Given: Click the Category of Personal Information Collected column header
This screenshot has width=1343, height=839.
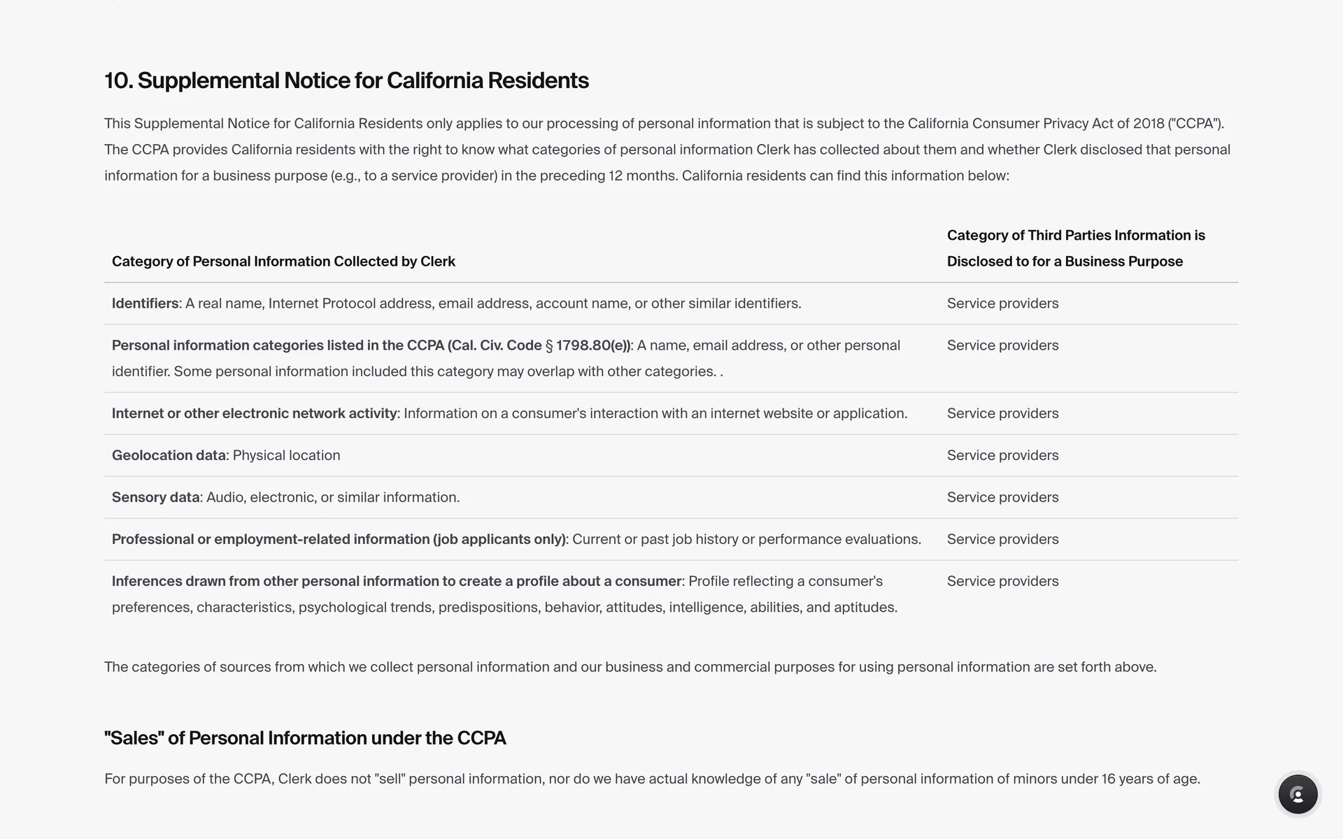Looking at the screenshot, I should 283,261.
